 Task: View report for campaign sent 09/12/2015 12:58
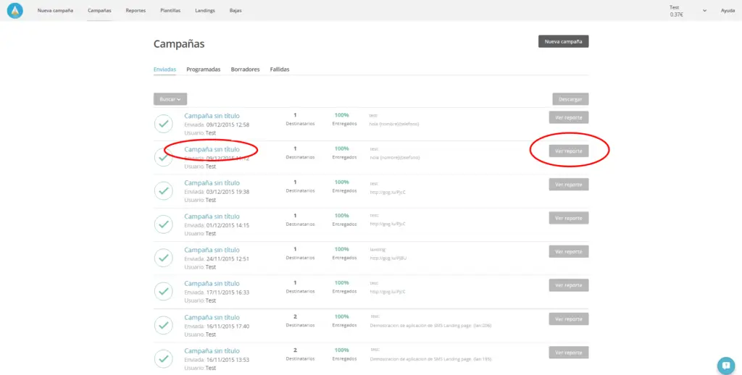tap(568, 117)
